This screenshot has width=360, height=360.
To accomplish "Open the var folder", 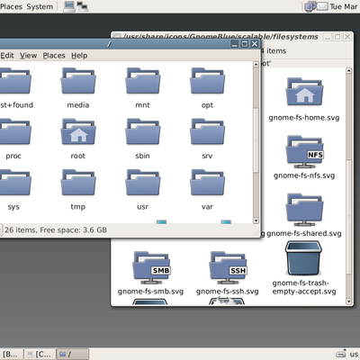I will (207, 183).
